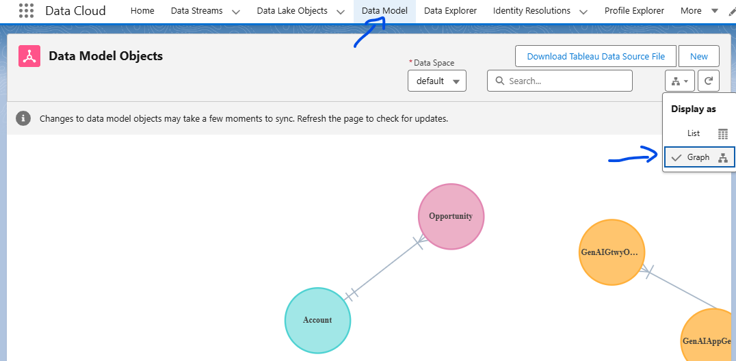
Task: Click the New button
Action: [x=699, y=57]
